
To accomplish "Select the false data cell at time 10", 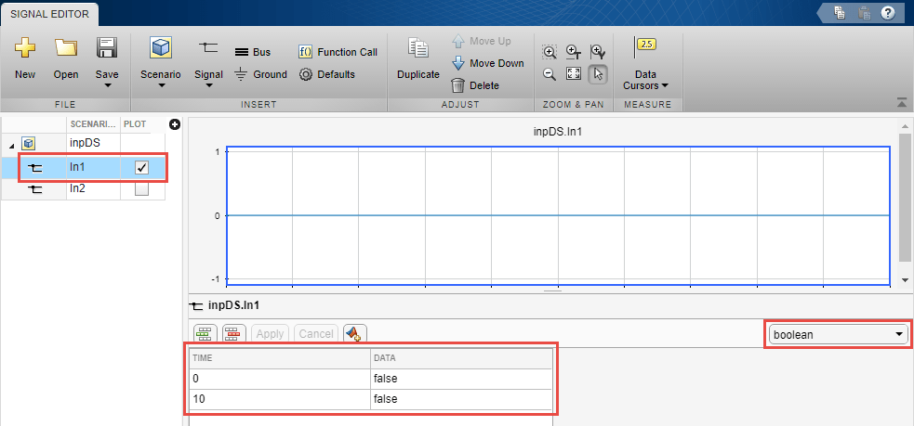I will click(x=461, y=399).
